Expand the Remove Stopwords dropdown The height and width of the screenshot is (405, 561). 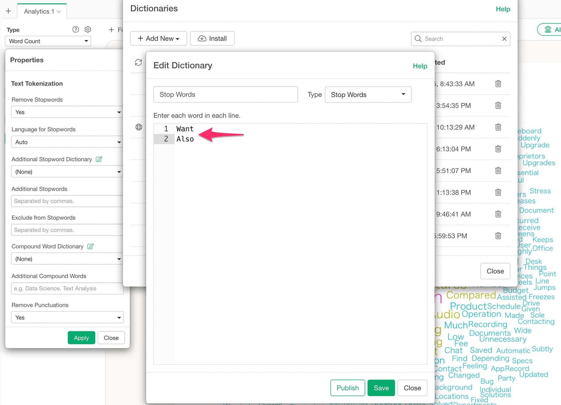pos(67,112)
